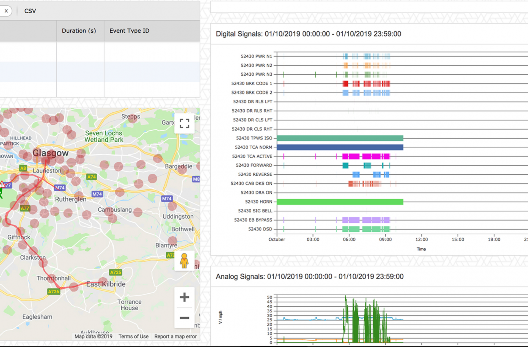Click the dark blue TCA NORM bar
528x347 pixels.
click(x=340, y=147)
